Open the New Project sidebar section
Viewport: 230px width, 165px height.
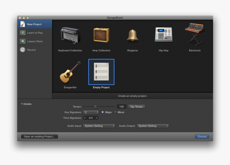(x=34, y=24)
